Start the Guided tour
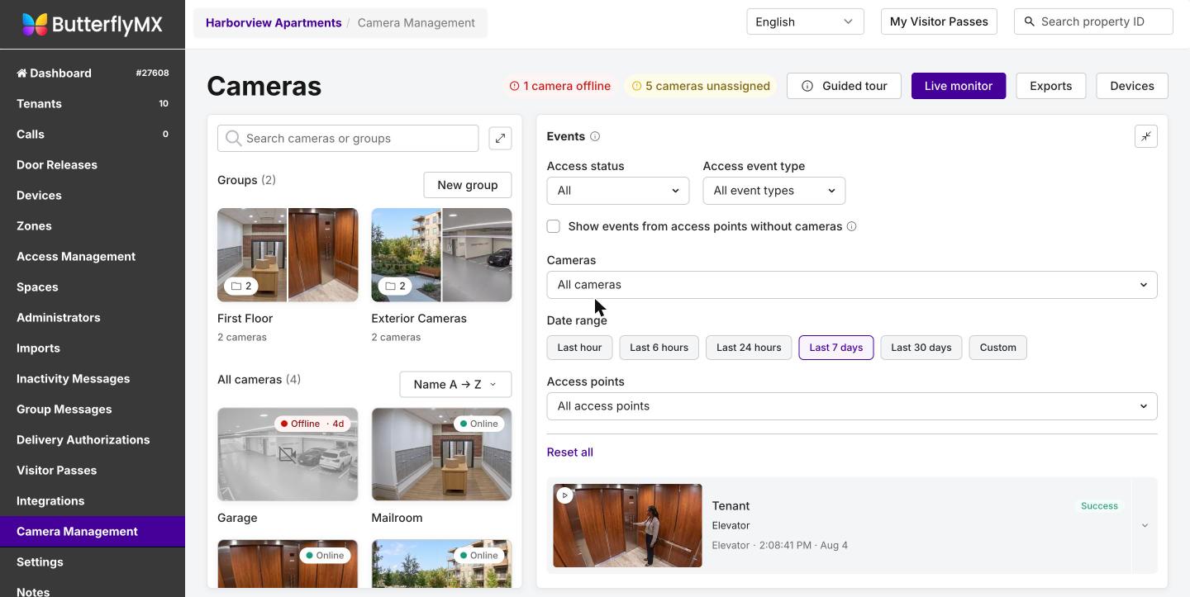Screen dimensions: 1190x597 point(844,86)
